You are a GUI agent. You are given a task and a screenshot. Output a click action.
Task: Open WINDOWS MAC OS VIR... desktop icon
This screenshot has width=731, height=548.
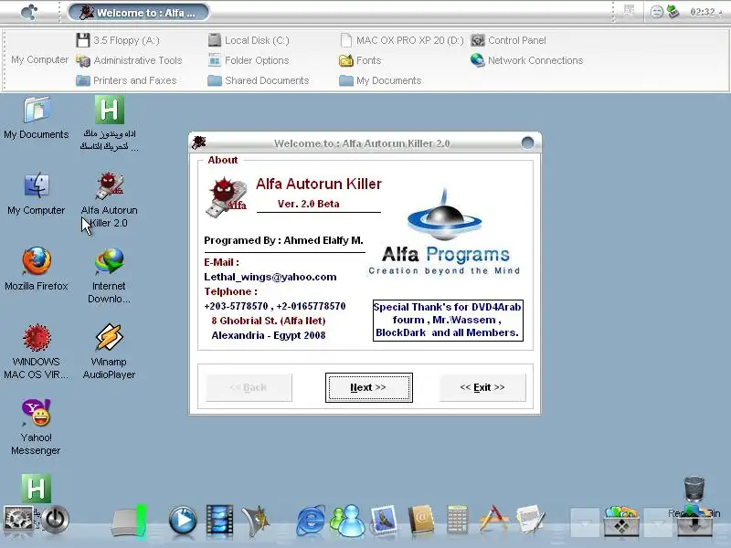pos(37,352)
